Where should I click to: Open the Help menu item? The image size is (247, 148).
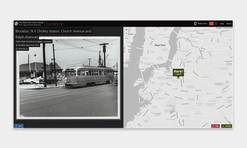[222, 24]
